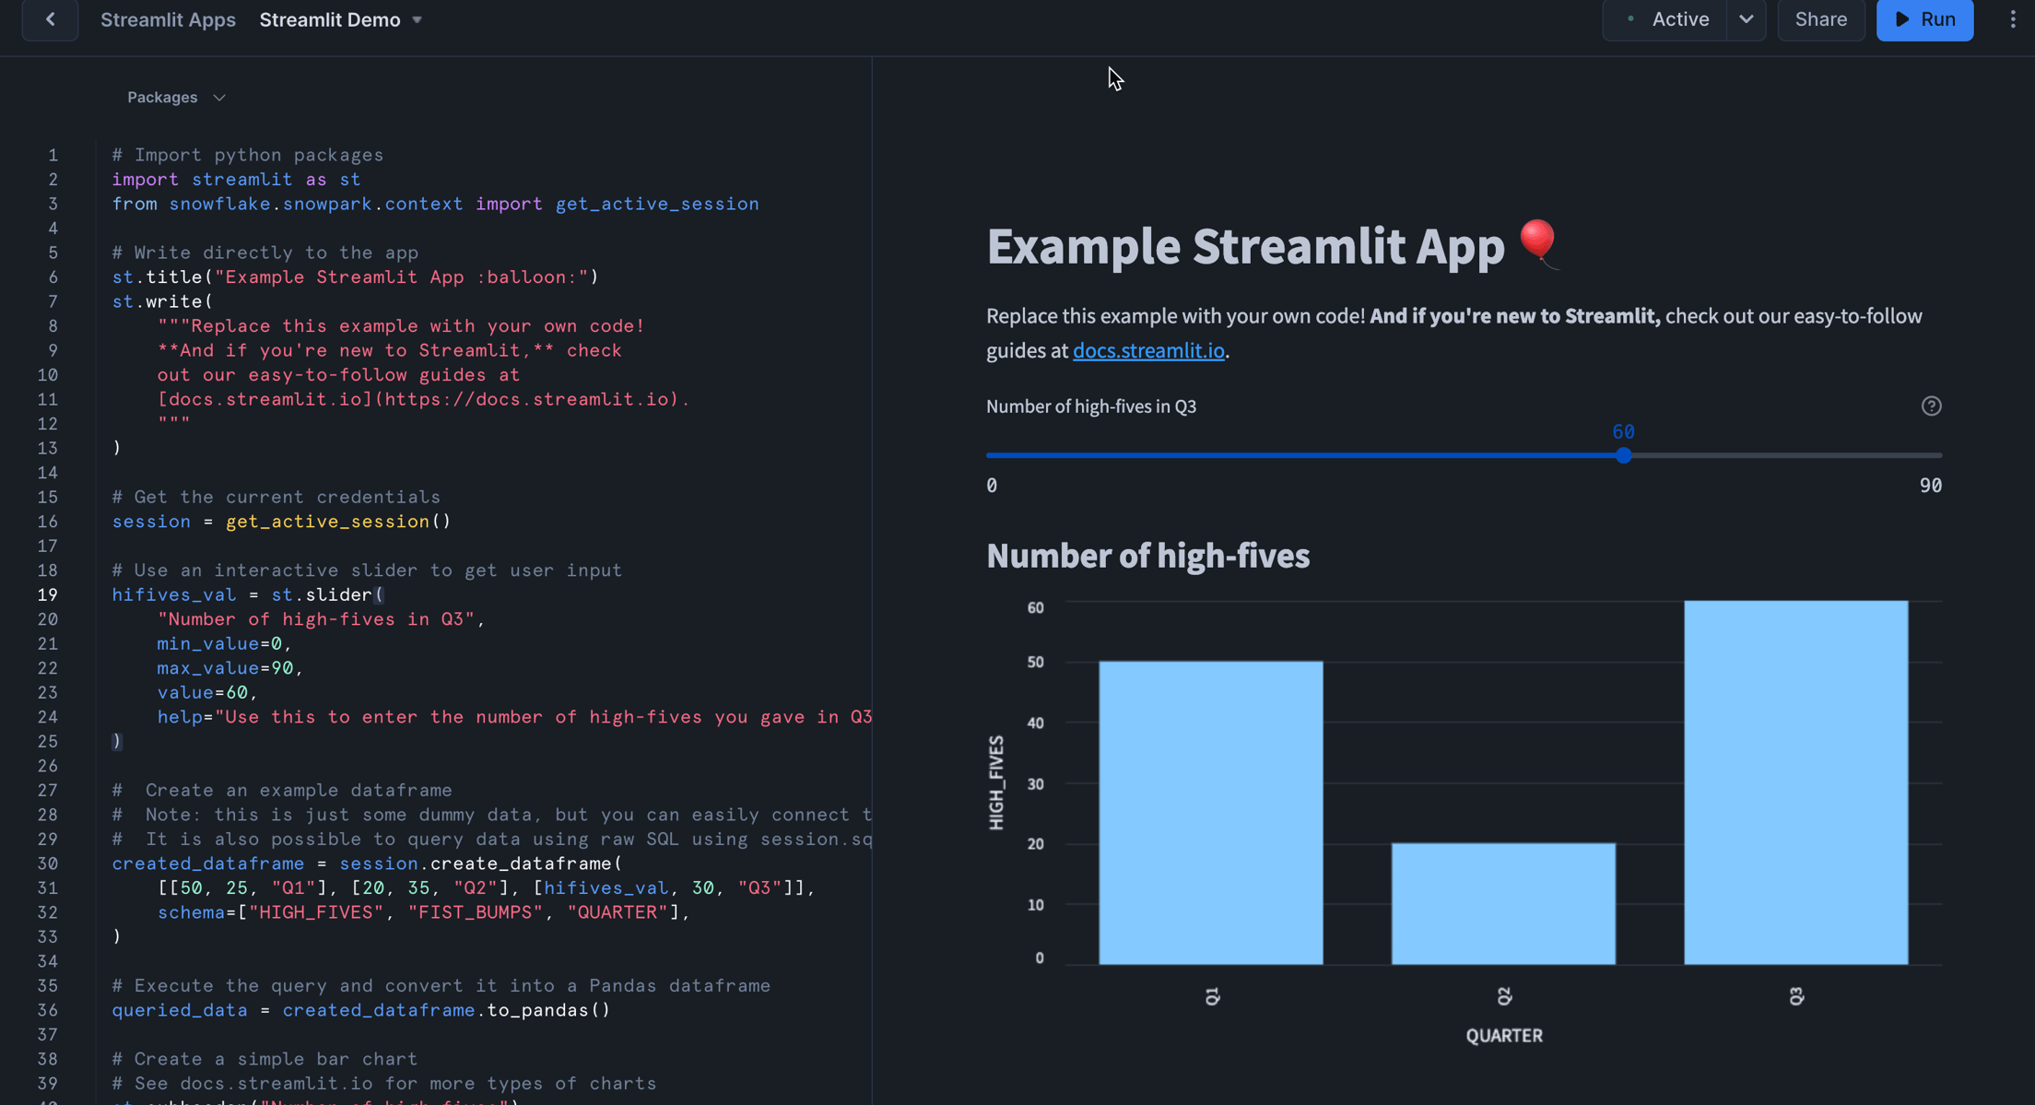This screenshot has width=2035, height=1105.
Task: Click the Share button
Action: click(x=1821, y=19)
